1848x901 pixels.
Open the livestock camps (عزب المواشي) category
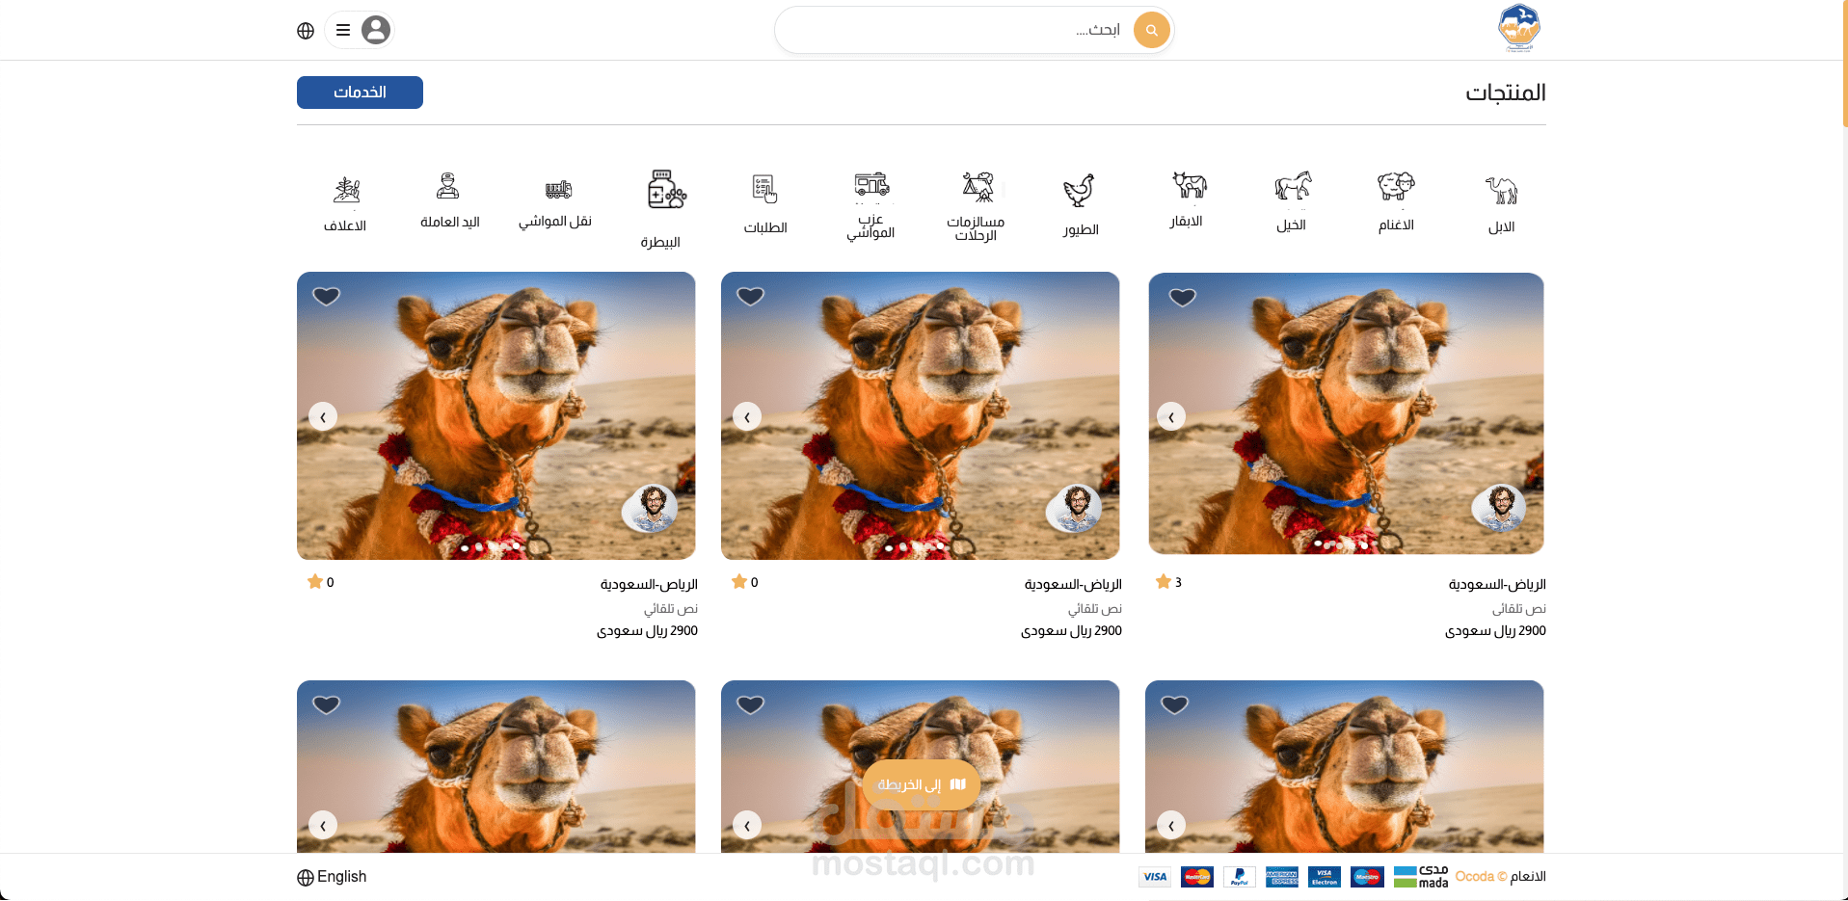click(871, 205)
